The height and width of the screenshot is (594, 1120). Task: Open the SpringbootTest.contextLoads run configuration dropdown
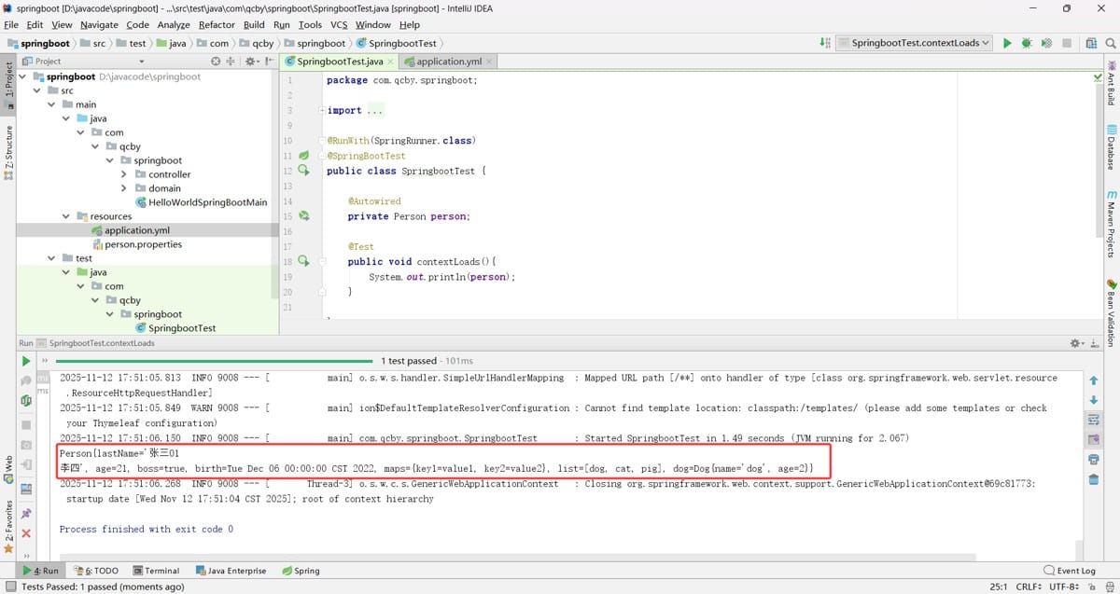(914, 43)
